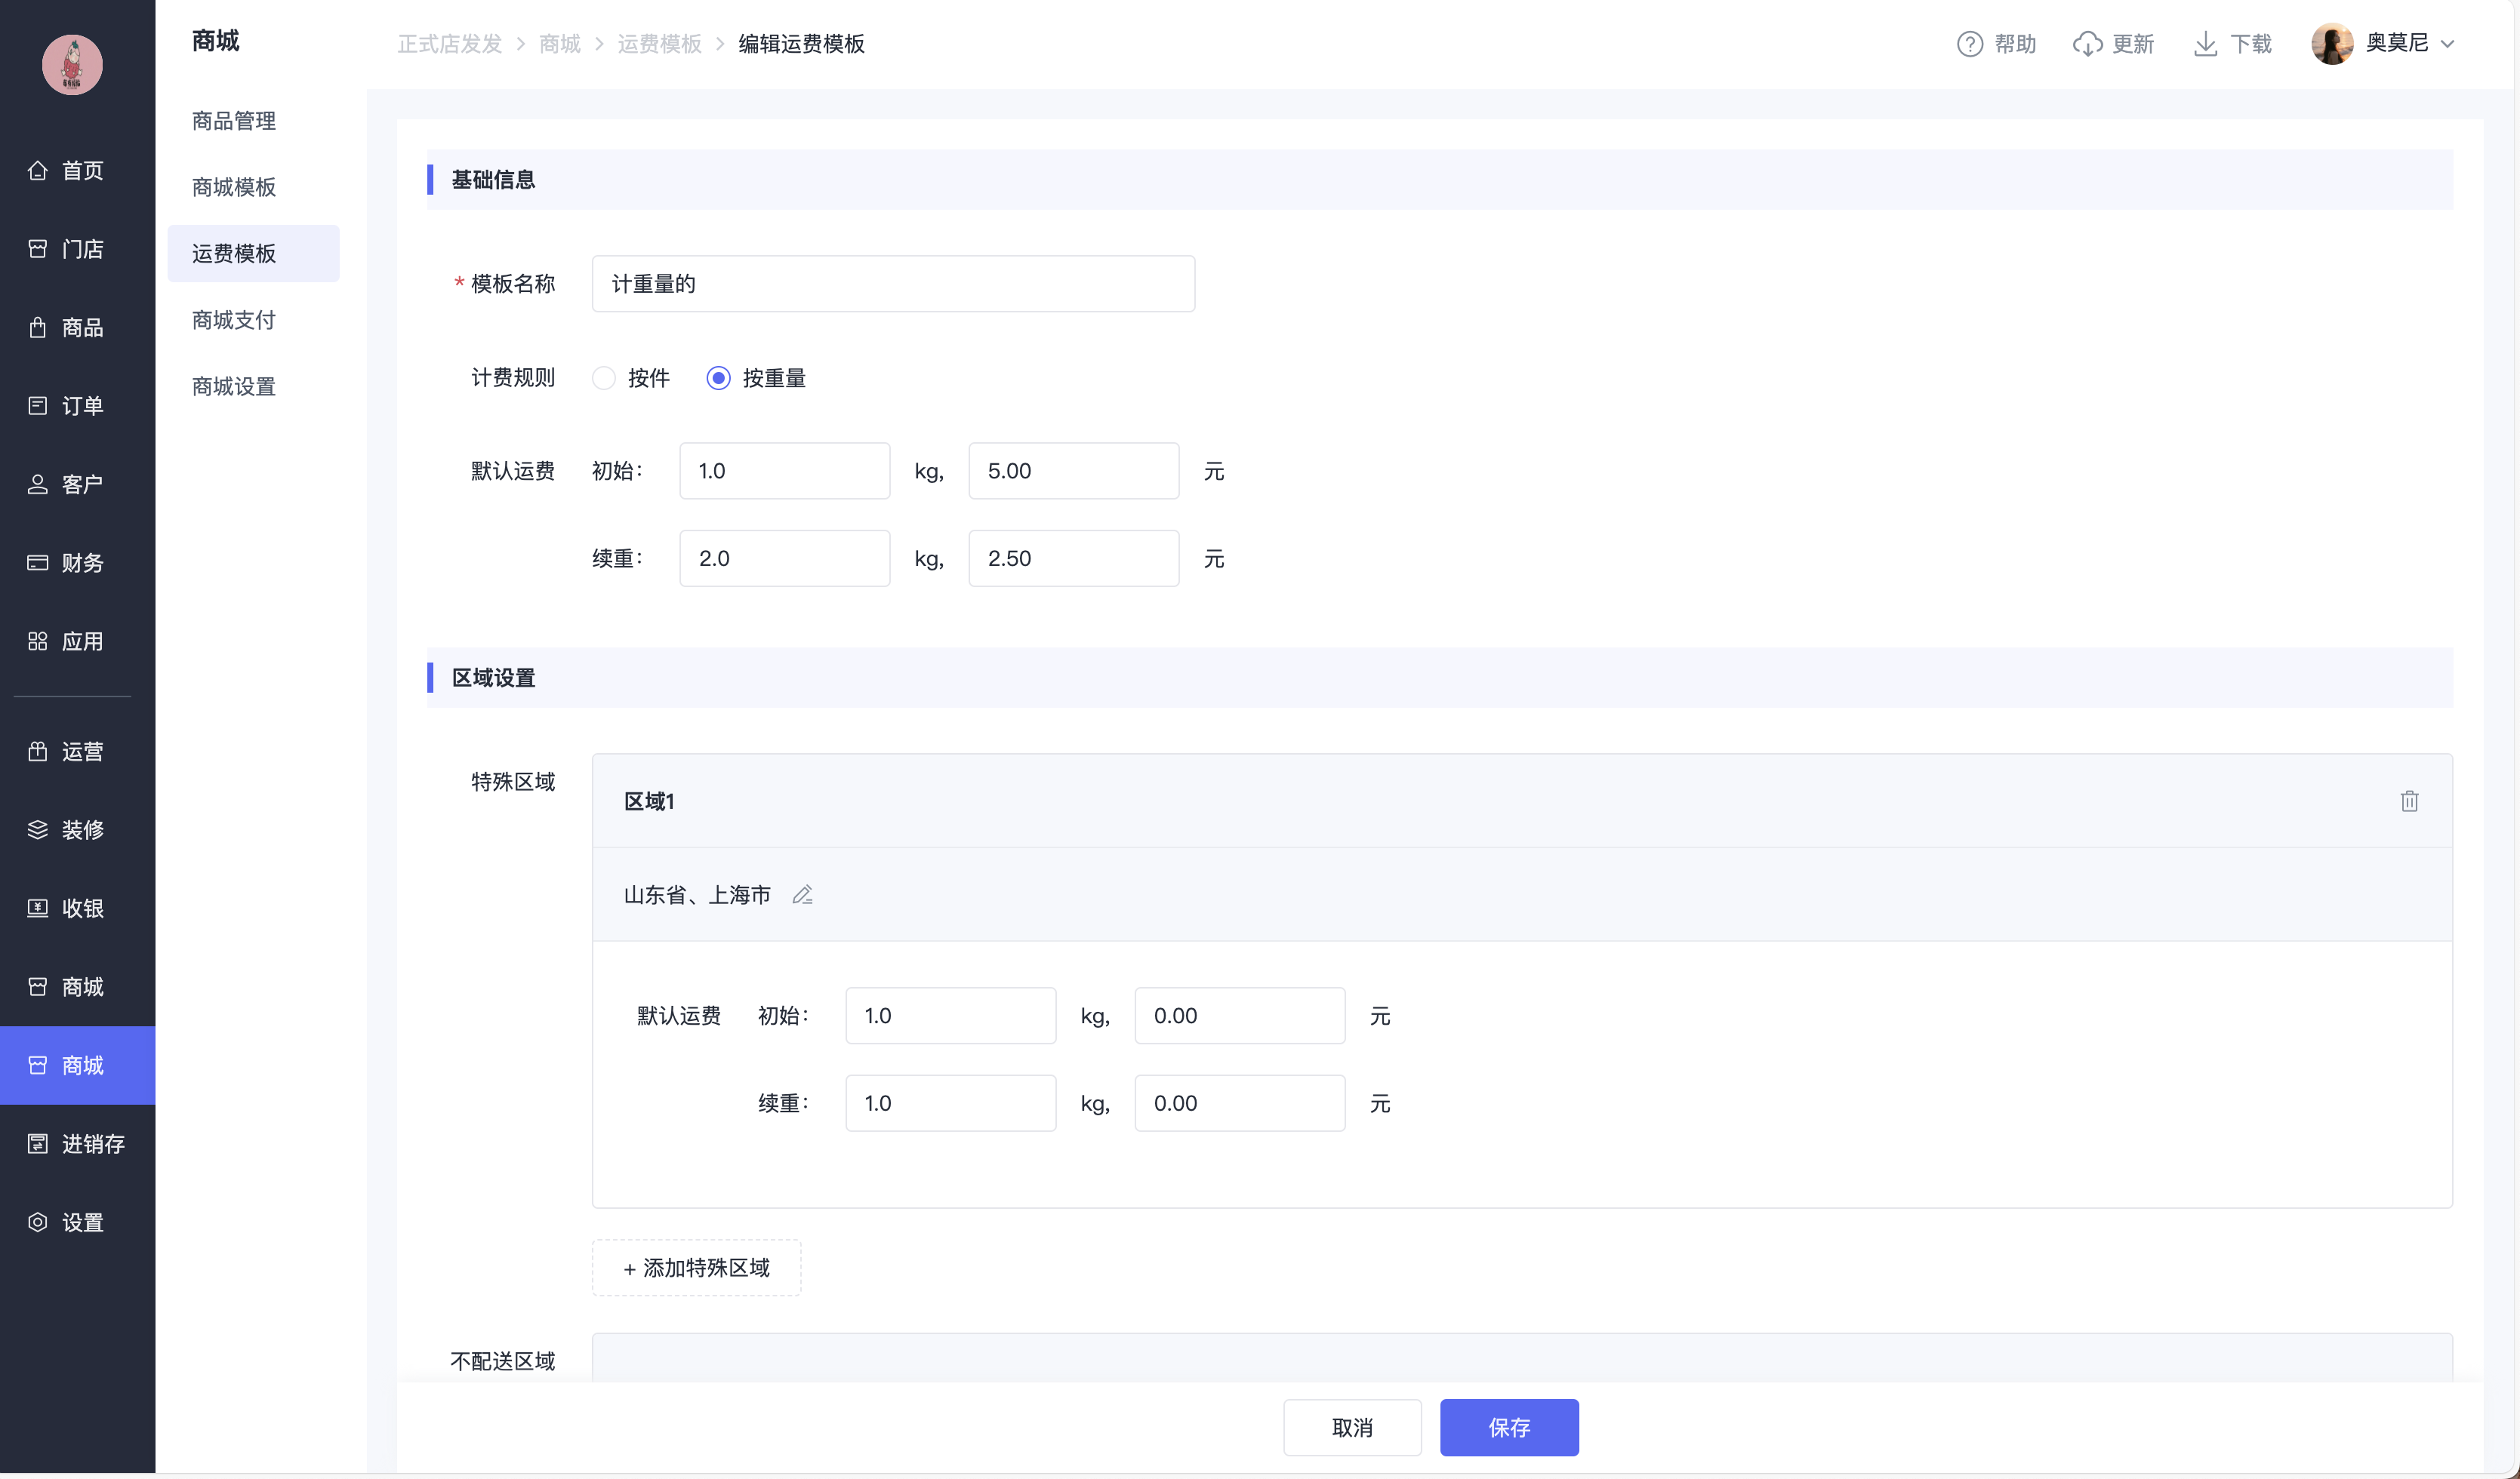
Task: Click the 区域设置 section heading
Action: (x=493, y=678)
